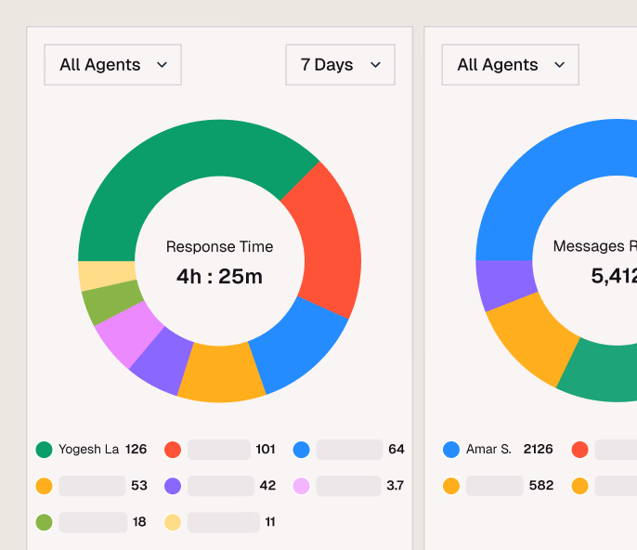Select the pale yellow legend dot valued 11
637x550 pixels.
173,522
